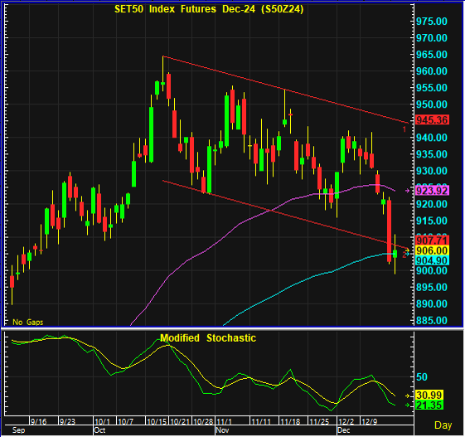Click the green arrow marker beside 21.35
Screen dimensions: 465x437
tap(408, 405)
